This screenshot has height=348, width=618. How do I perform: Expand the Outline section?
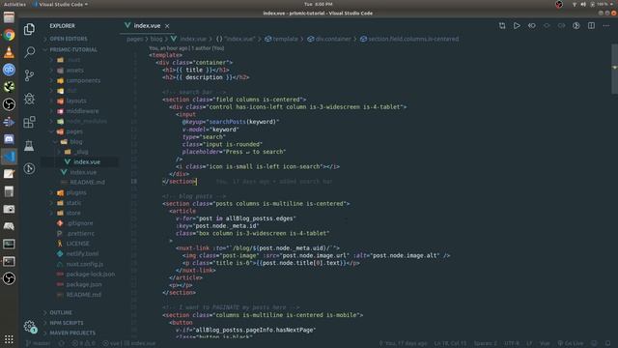(61, 312)
